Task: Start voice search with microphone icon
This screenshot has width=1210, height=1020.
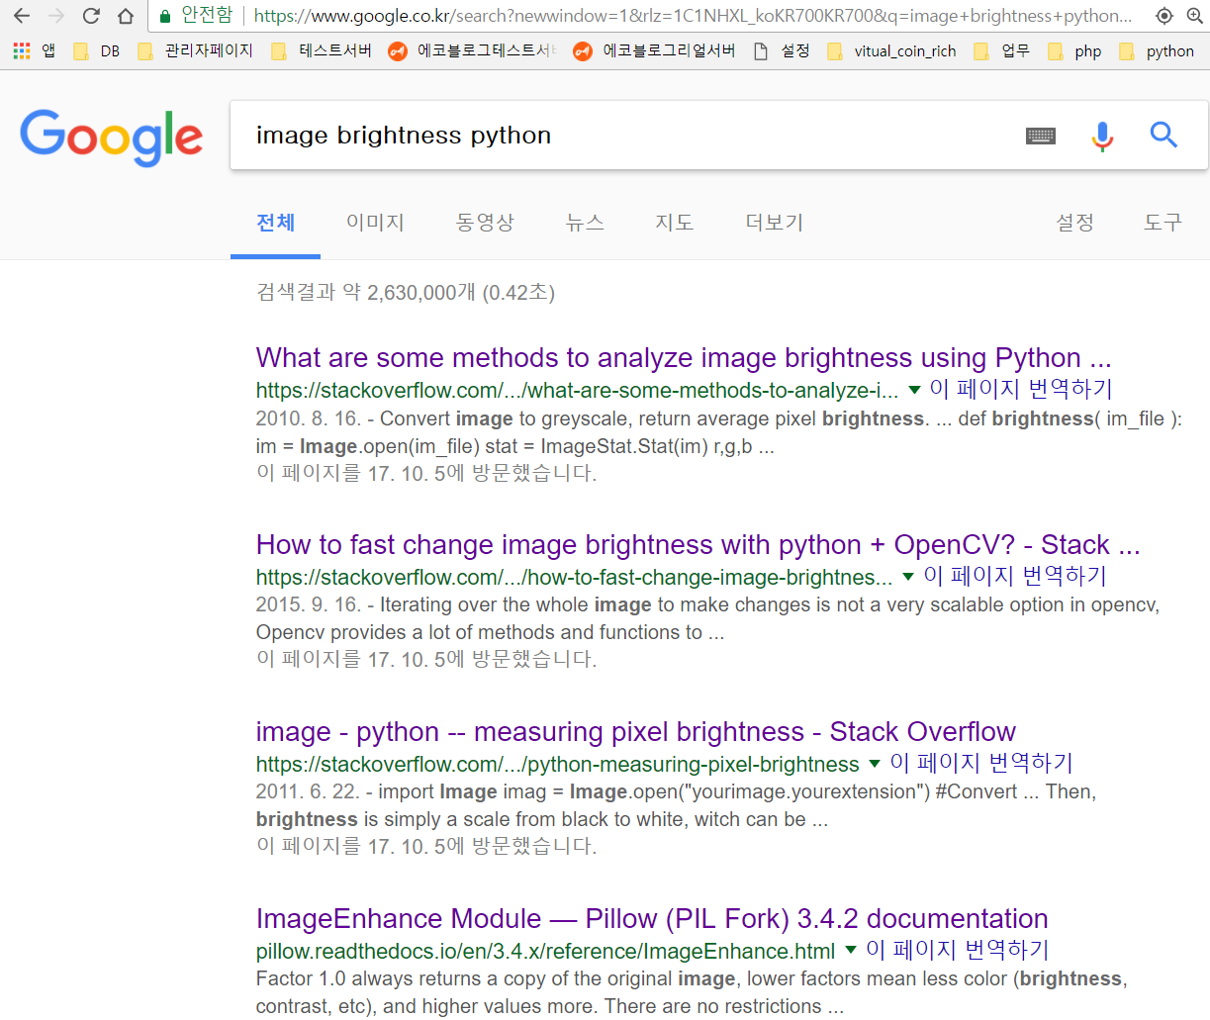Action: (x=1102, y=136)
